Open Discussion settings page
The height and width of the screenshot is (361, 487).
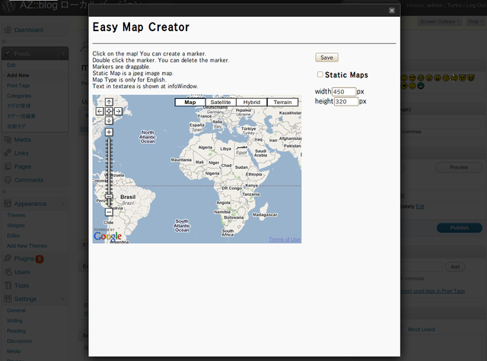(x=20, y=341)
